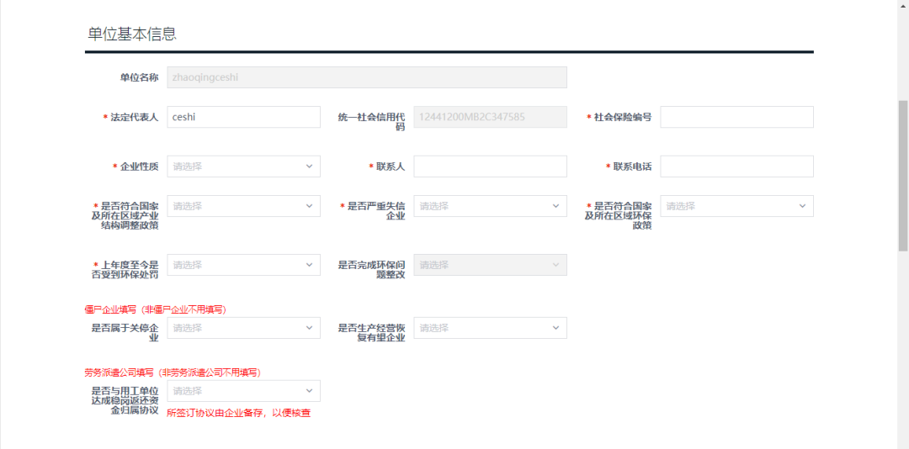Click the red 僵尸企业填写 notice text
This screenshot has width=909, height=449.
click(155, 309)
